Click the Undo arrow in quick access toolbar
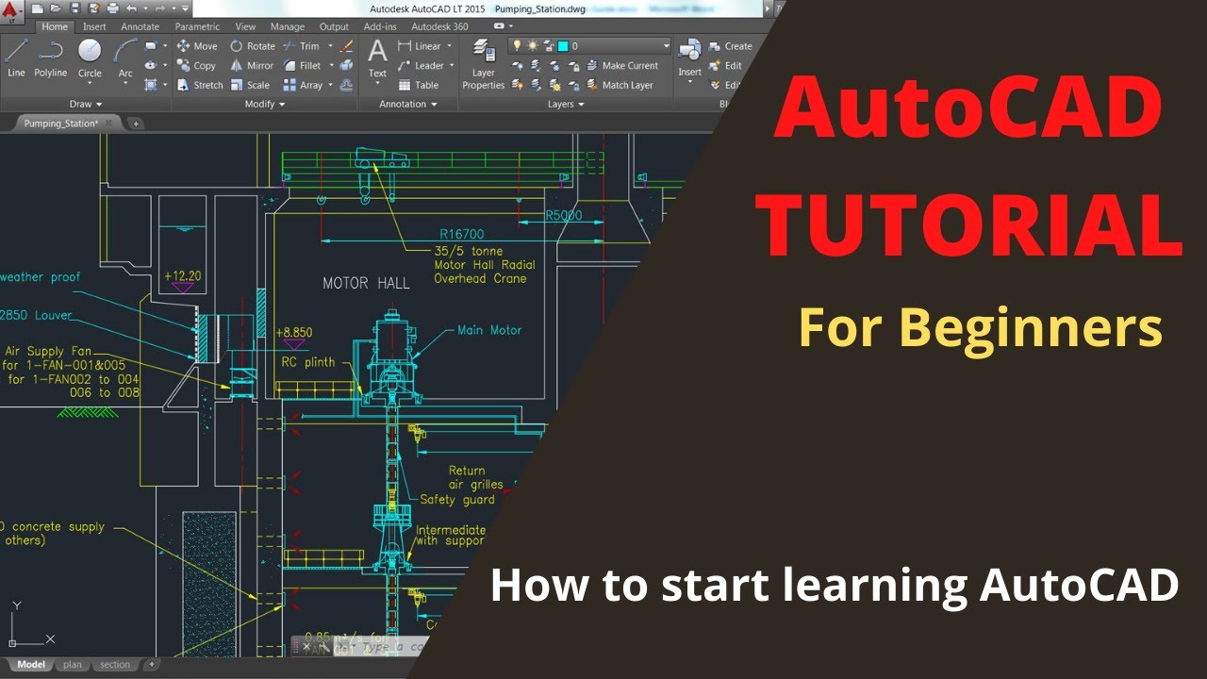 tap(132, 8)
